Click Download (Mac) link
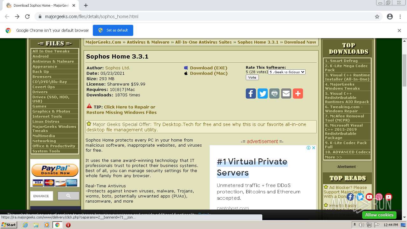The image size is (407, 229). click(209, 73)
